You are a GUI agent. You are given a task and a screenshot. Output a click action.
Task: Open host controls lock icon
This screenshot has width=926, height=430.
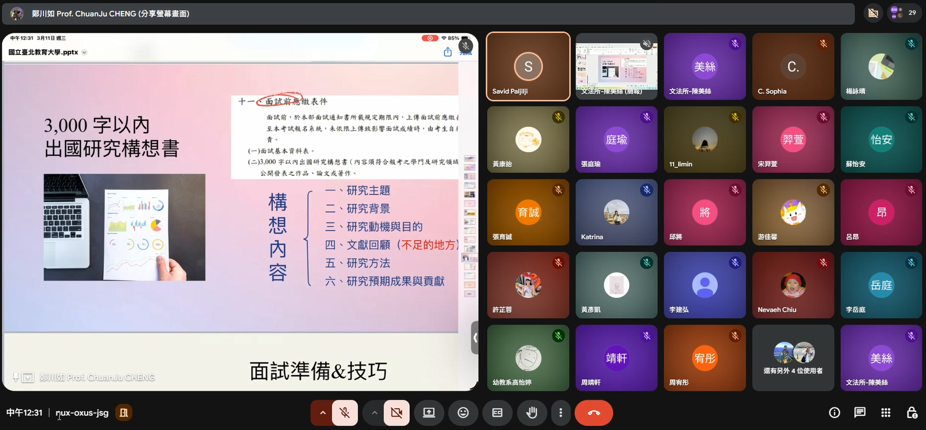coord(911,413)
